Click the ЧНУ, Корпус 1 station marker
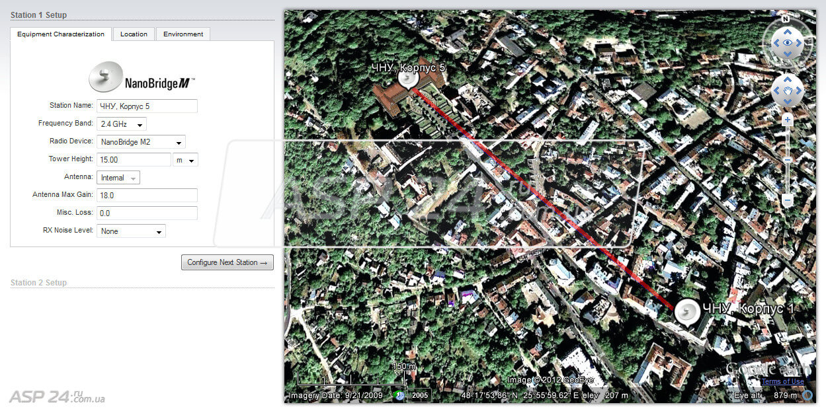The width and height of the screenshot is (826, 413). point(688,312)
